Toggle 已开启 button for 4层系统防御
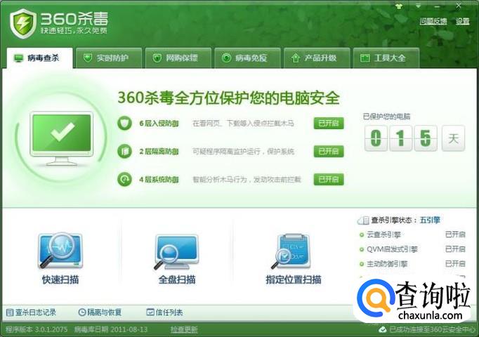 (329, 180)
